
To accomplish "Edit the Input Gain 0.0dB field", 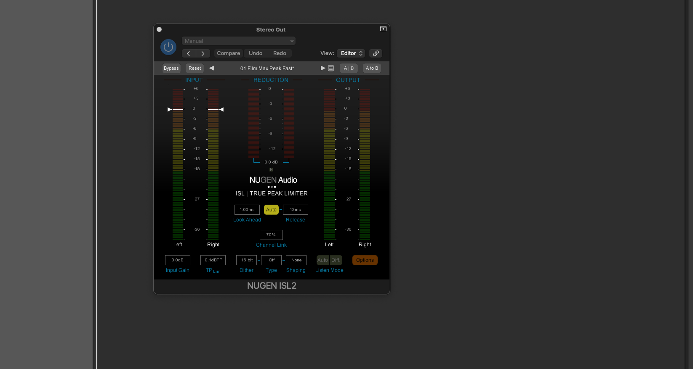I will (178, 260).
